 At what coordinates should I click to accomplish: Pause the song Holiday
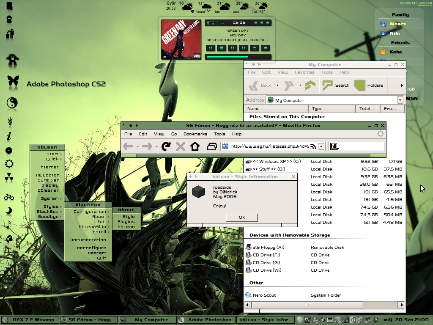pos(233,48)
